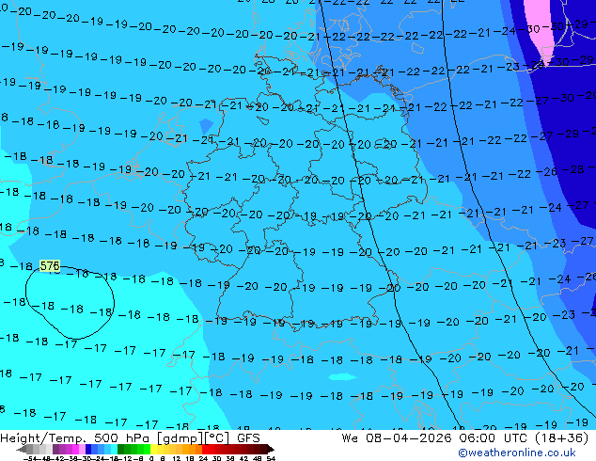Click the gray left arrow of color scale
This screenshot has height=461, width=596.
(22, 450)
